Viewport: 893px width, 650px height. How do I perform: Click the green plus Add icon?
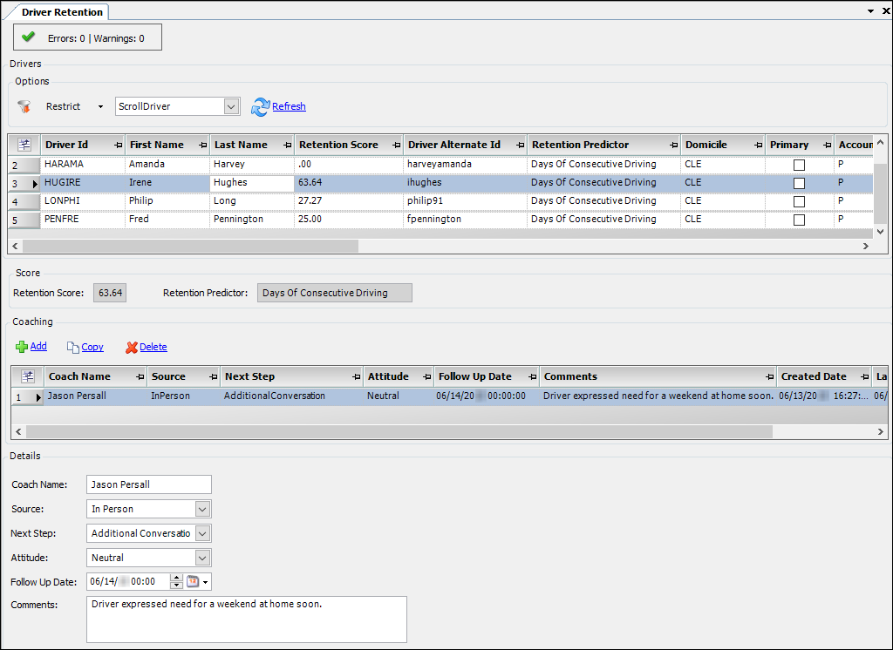click(22, 347)
